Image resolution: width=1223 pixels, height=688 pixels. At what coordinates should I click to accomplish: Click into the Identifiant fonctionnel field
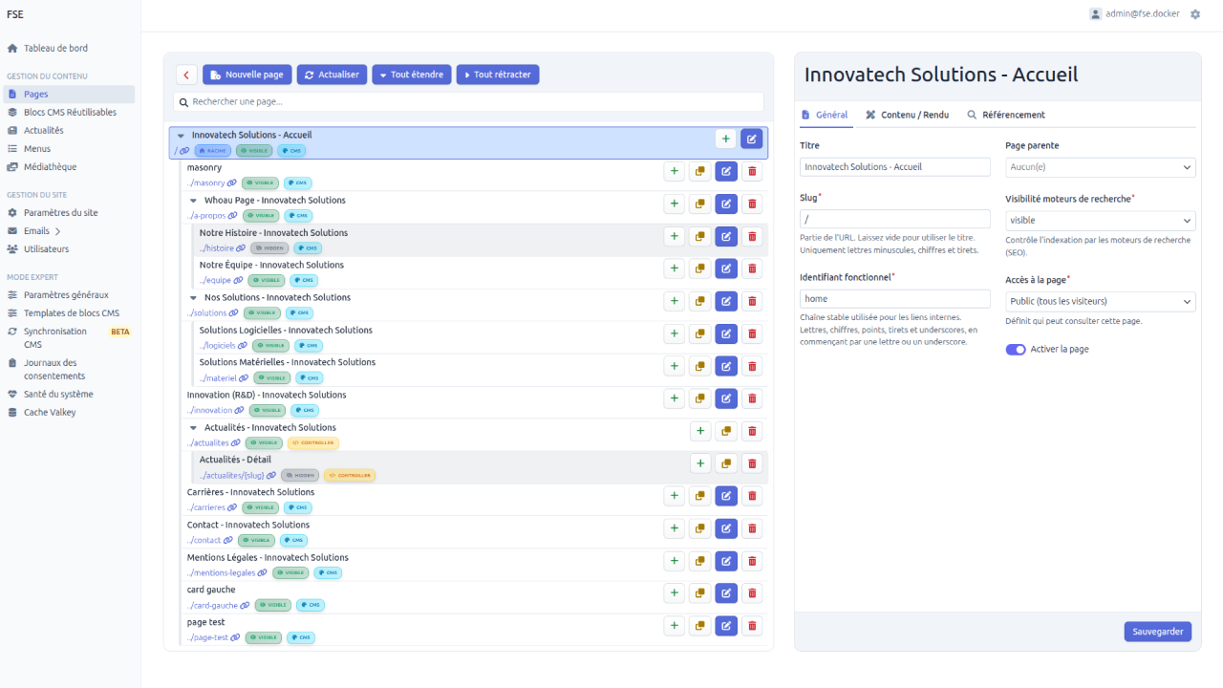click(895, 299)
